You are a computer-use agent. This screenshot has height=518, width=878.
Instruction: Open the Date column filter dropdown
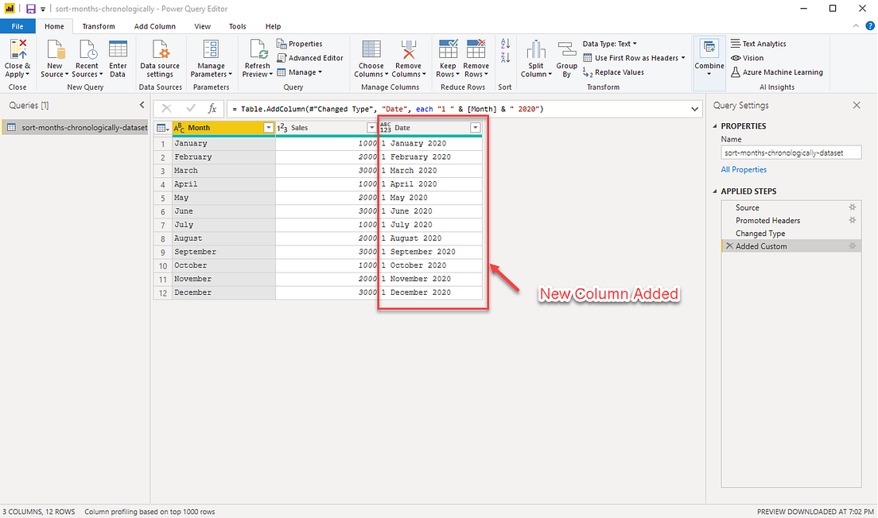click(476, 127)
